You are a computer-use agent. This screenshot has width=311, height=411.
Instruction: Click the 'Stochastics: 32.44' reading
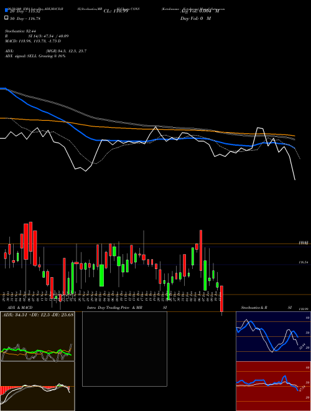point(21,31)
